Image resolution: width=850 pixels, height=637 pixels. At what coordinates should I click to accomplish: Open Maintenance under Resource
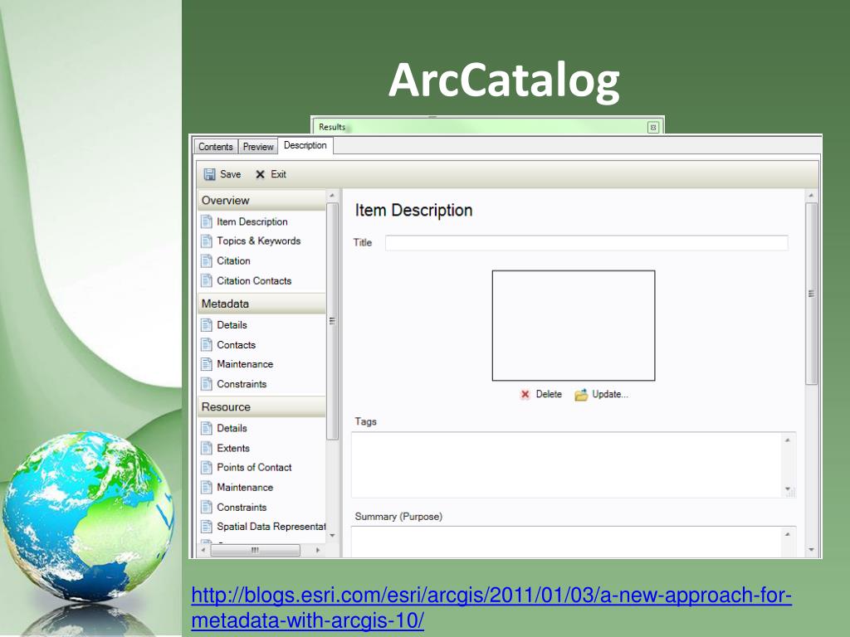pos(245,488)
